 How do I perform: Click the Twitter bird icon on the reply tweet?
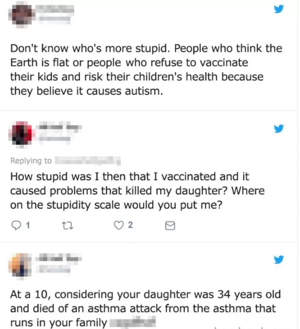[x=279, y=129]
